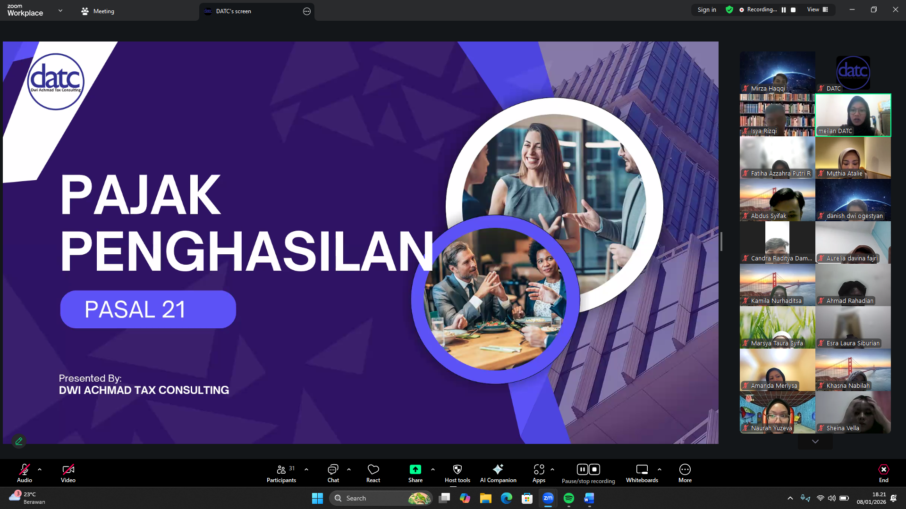This screenshot has height=509, width=906.
Task: Open the Chat panel
Action: click(333, 473)
